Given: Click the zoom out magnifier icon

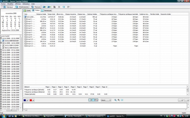Looking at the screenshot, I should click(119, 100).
